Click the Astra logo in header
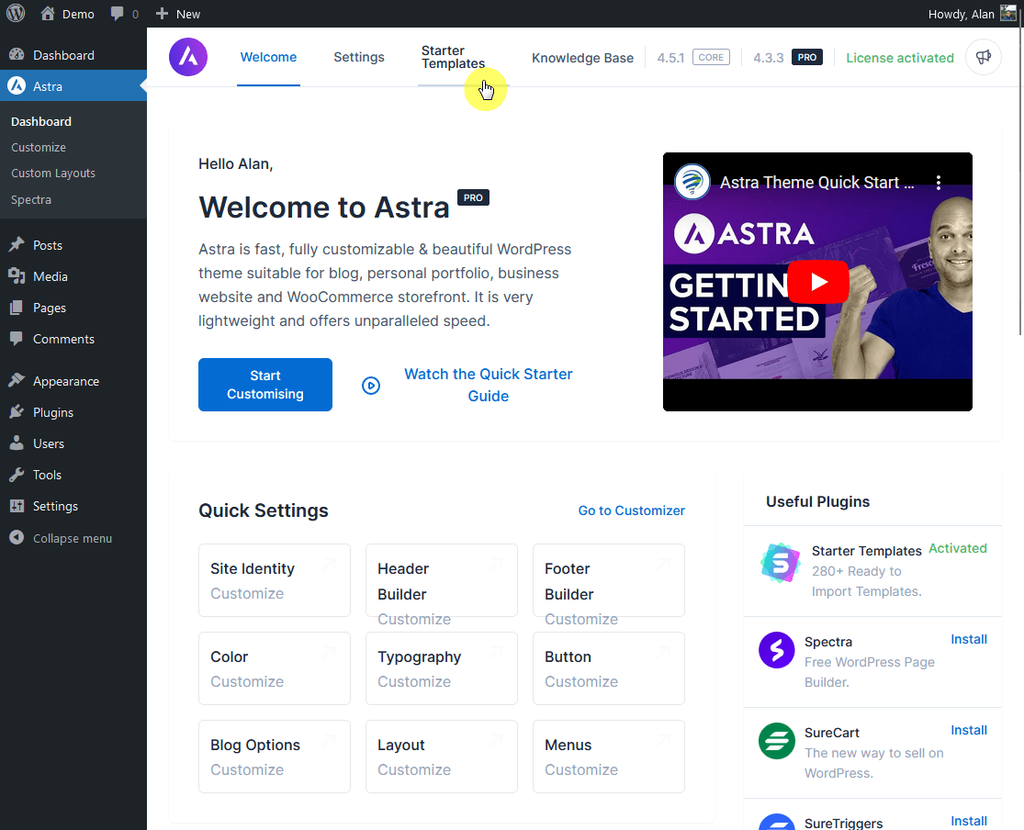Image resolution: width=1024 pixels, height=830 pixels. pos(188,57)
